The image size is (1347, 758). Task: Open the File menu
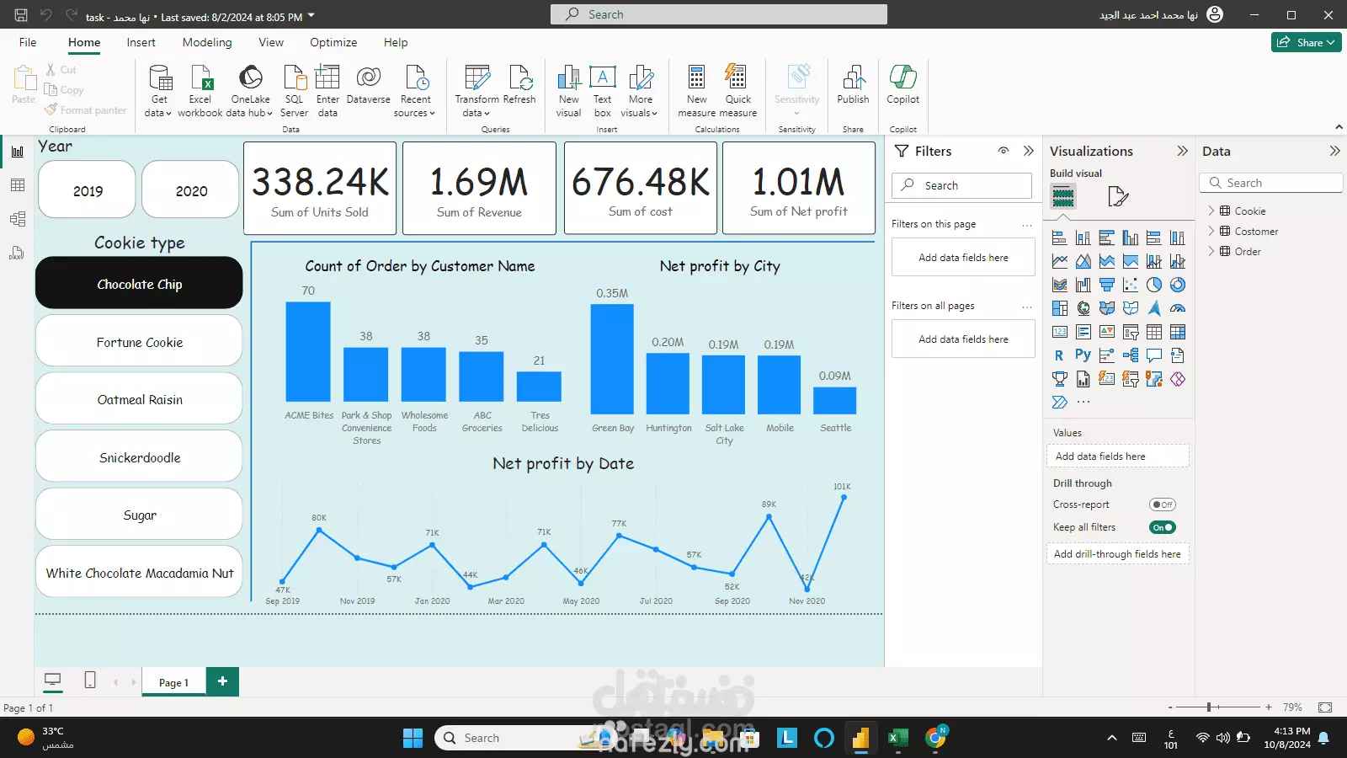(x=28, y=42)
